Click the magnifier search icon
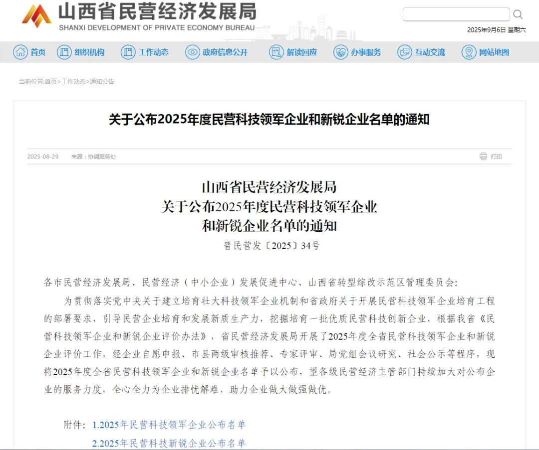Image resolution: width=539 pixels, height=450 pixels. (518, 14)
